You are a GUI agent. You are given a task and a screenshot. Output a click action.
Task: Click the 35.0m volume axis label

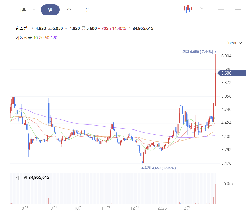click(227, 183)
